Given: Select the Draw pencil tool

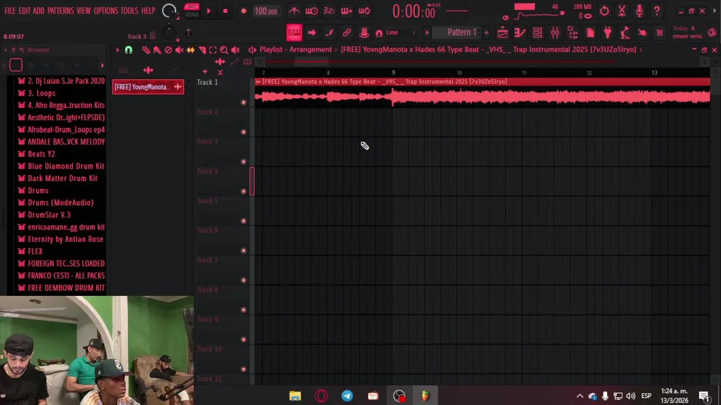Looking at the screenshot, I should pyautogui.click(x=146, y=50).
